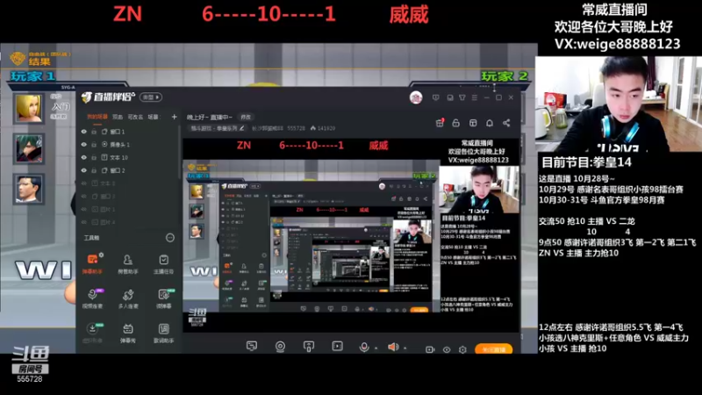
Task: Select the 窗口 2 source row
Action: [128, 170]
